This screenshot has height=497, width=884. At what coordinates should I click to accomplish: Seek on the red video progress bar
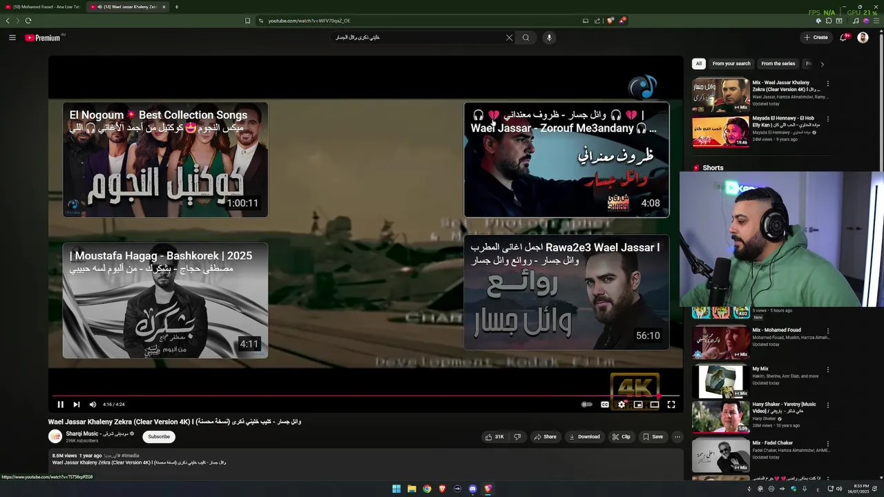(365, 396)
